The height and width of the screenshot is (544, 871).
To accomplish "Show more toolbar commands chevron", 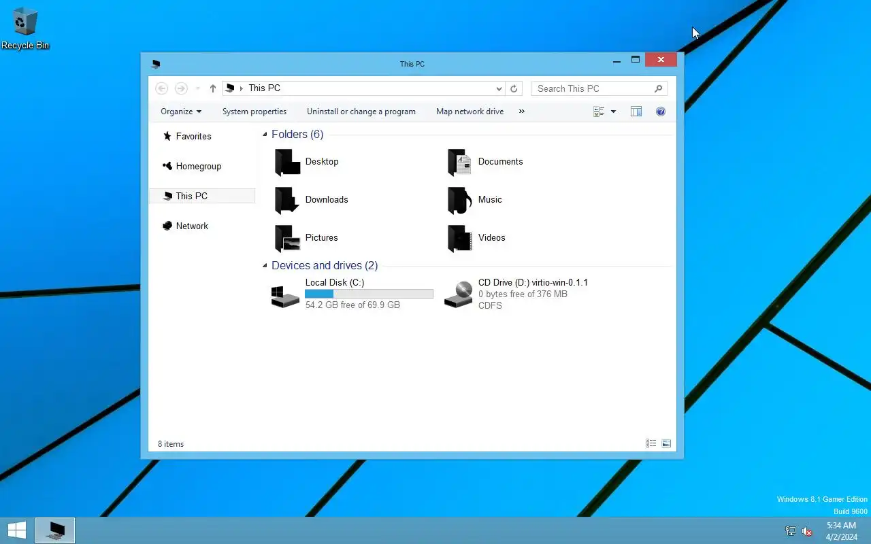I will 522,112.
